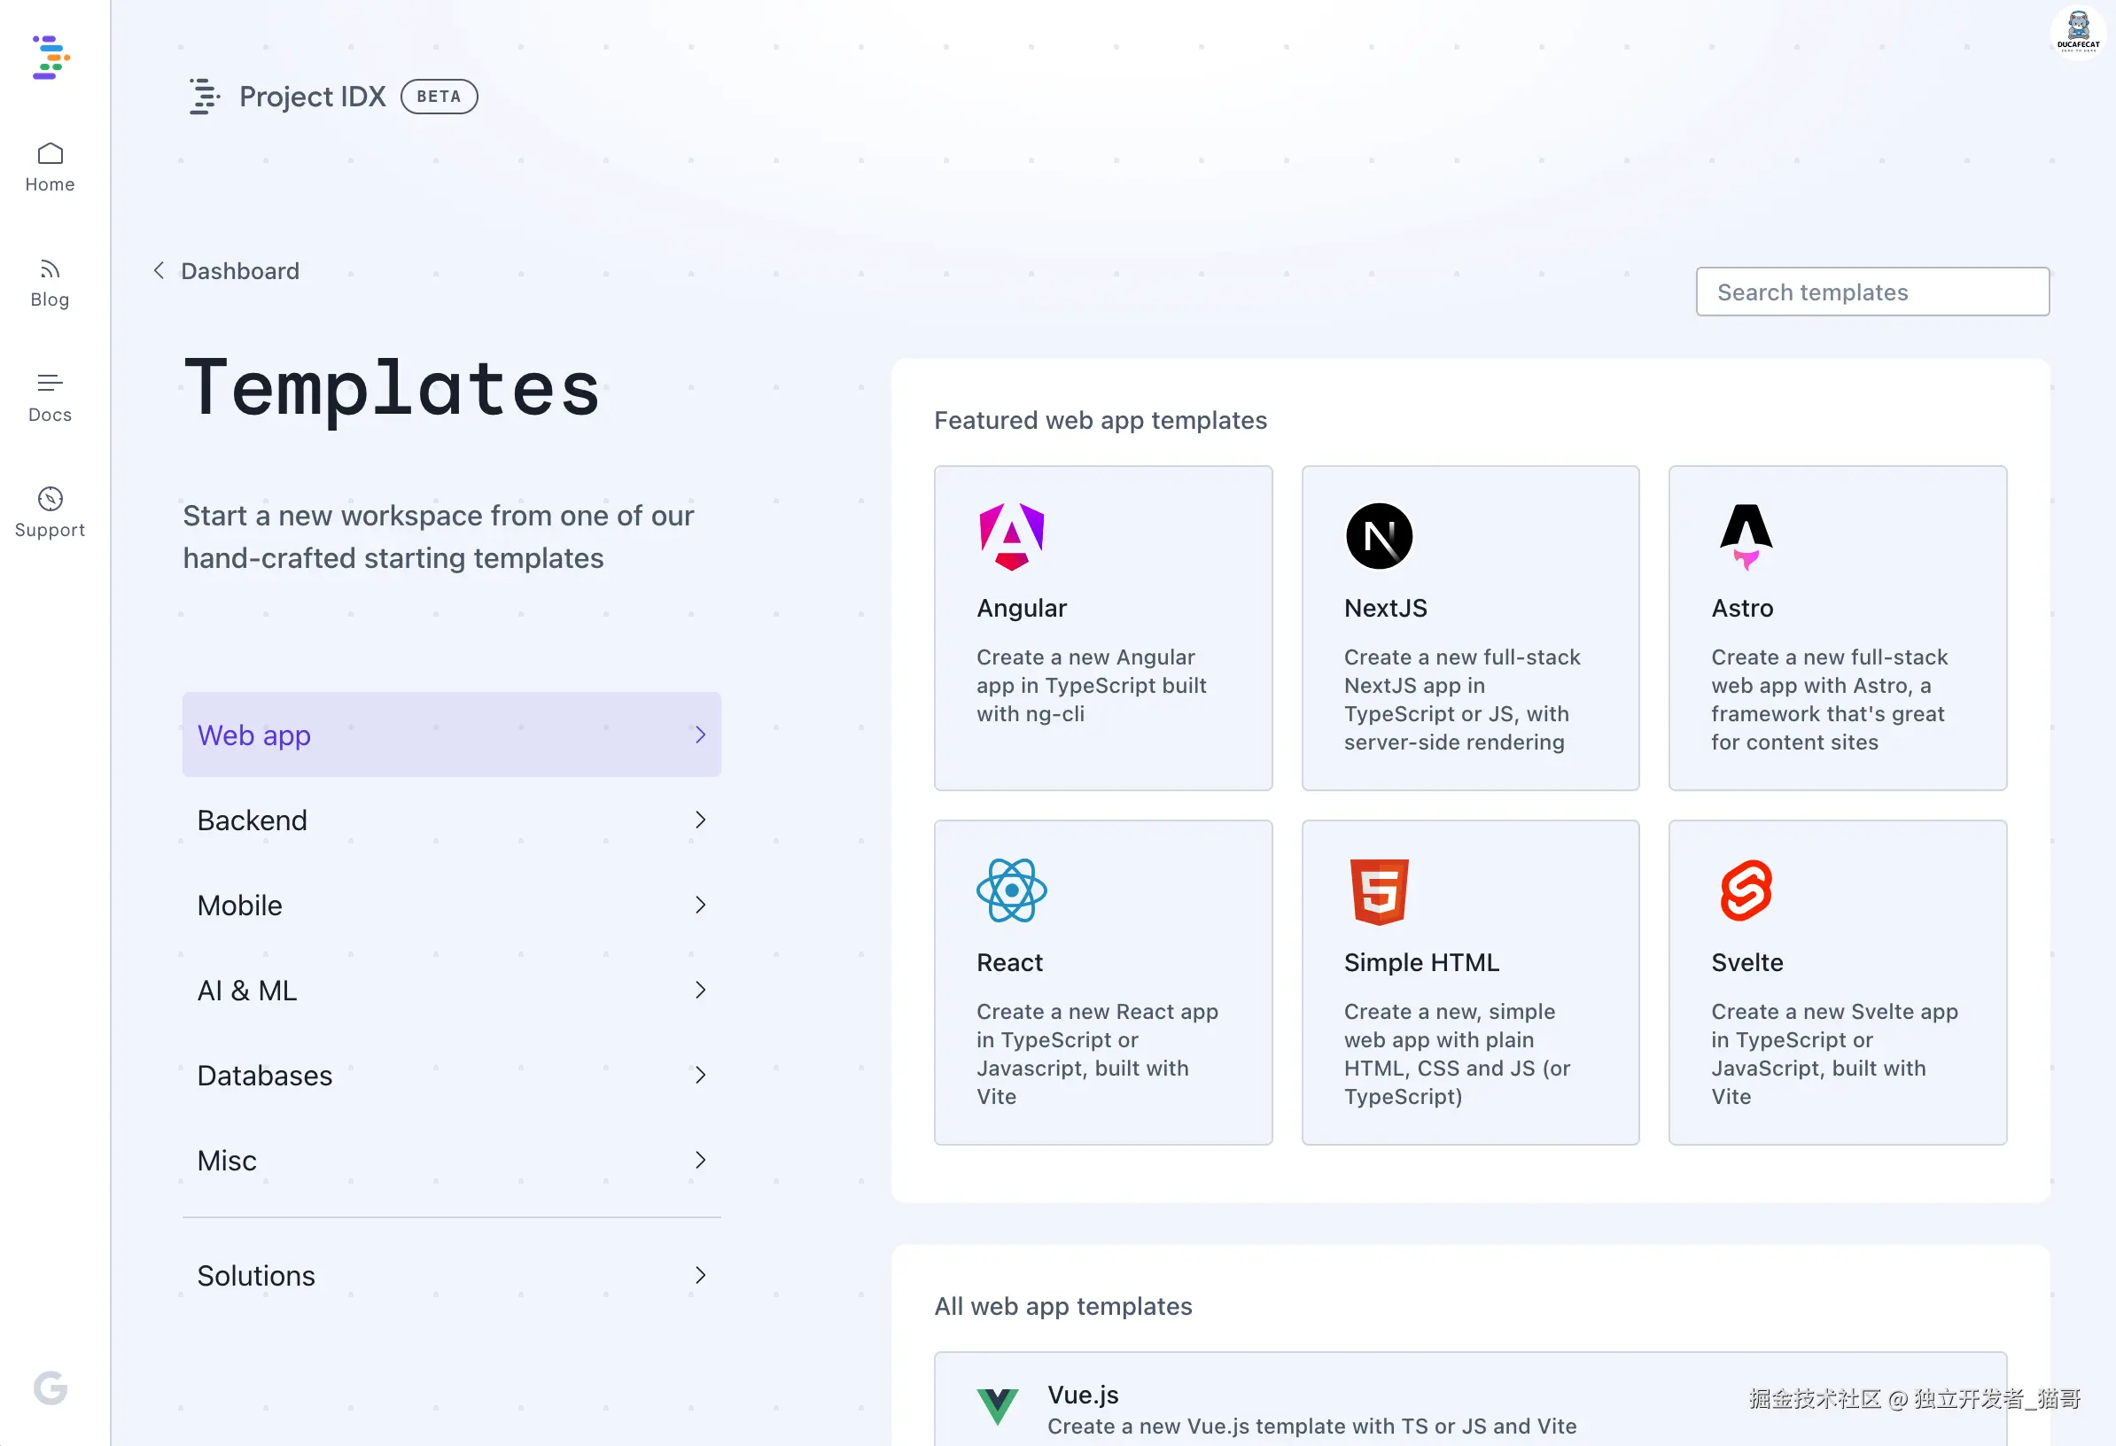2116x1446 pixels.
Task: Open the user profile avatar
Action: click(2077, 33)
